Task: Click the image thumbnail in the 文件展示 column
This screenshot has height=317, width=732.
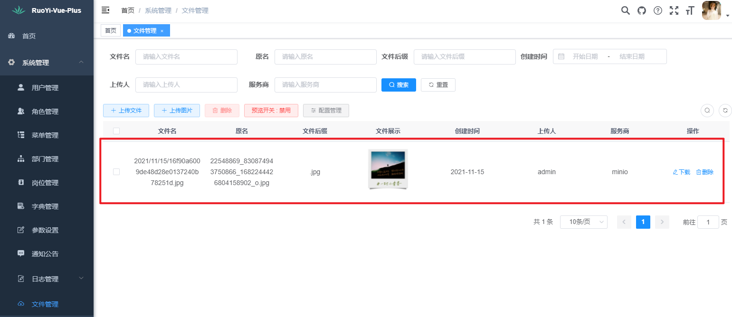Action: pos(388,169)
